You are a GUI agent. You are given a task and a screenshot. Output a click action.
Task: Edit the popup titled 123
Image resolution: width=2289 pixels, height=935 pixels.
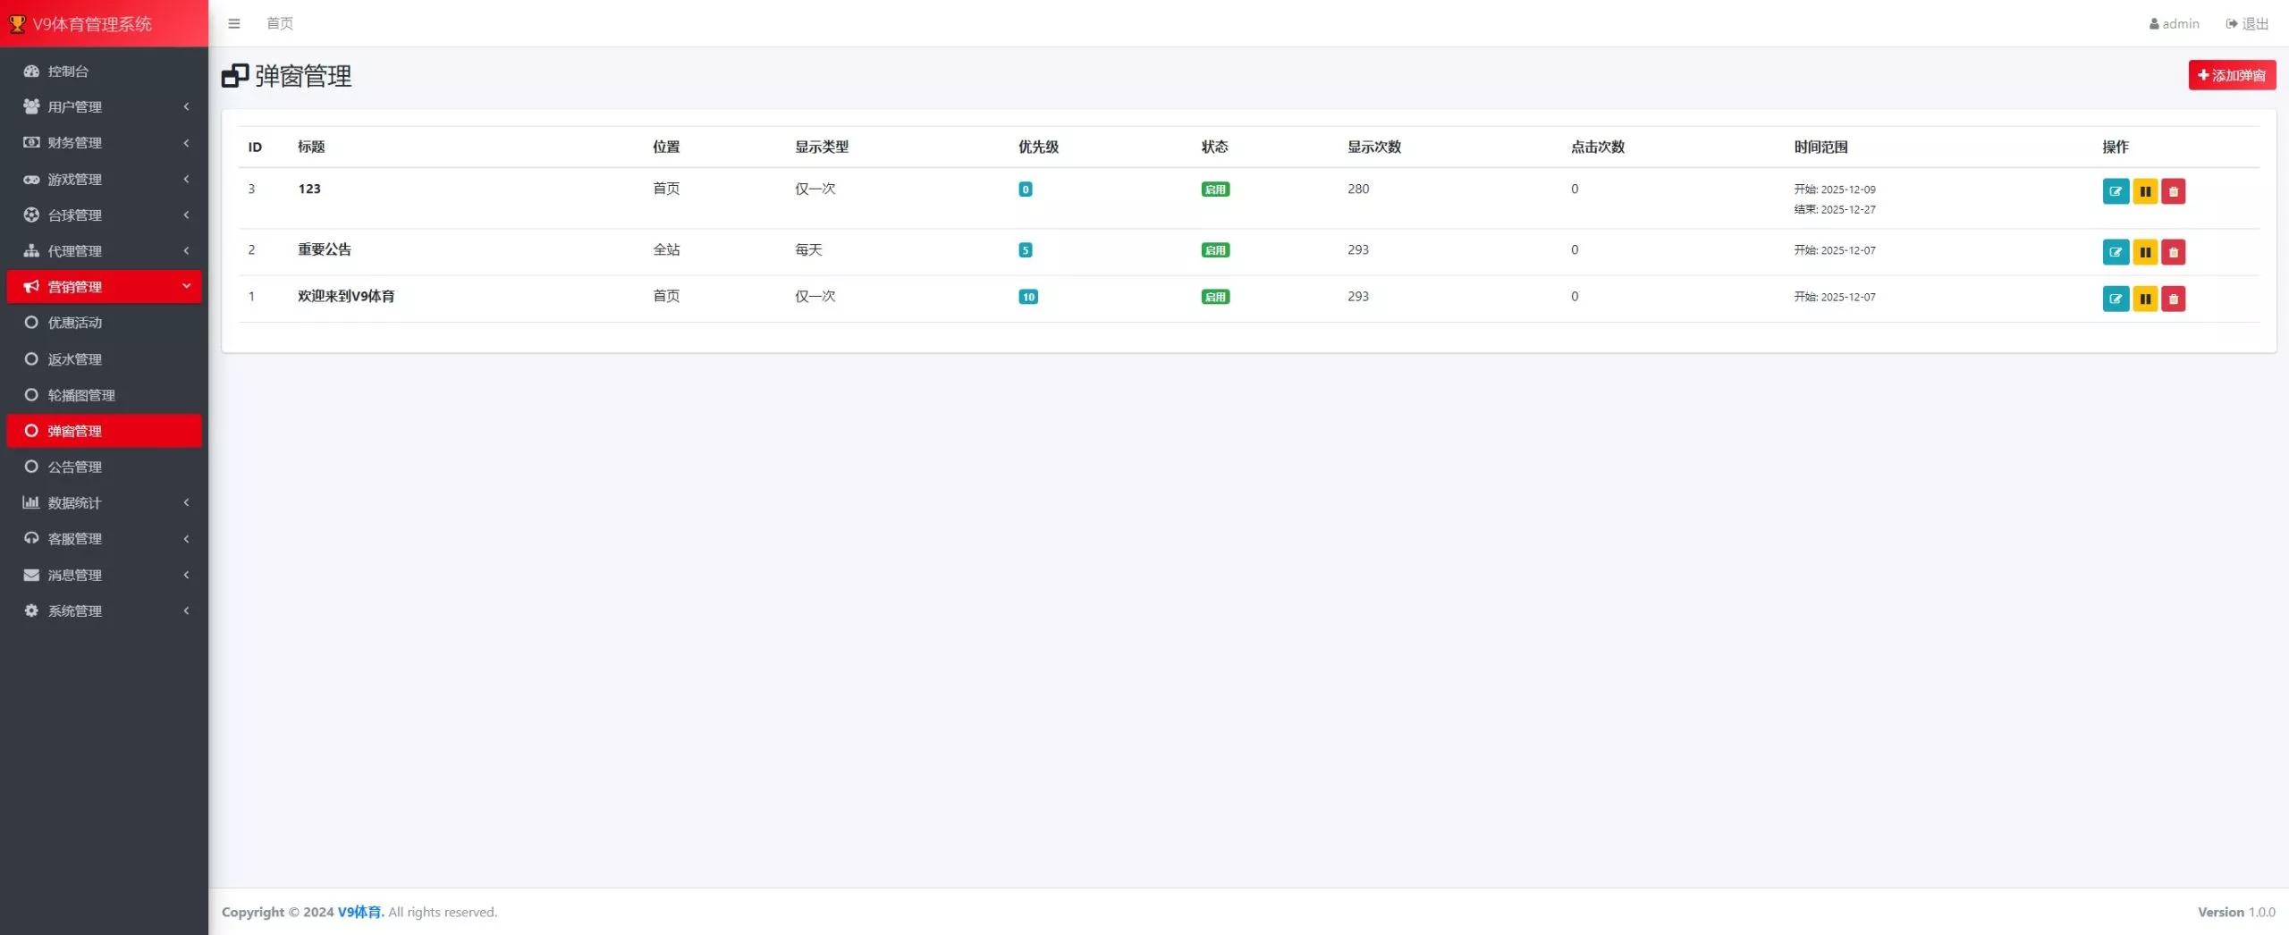click(x=2115, y=191)
